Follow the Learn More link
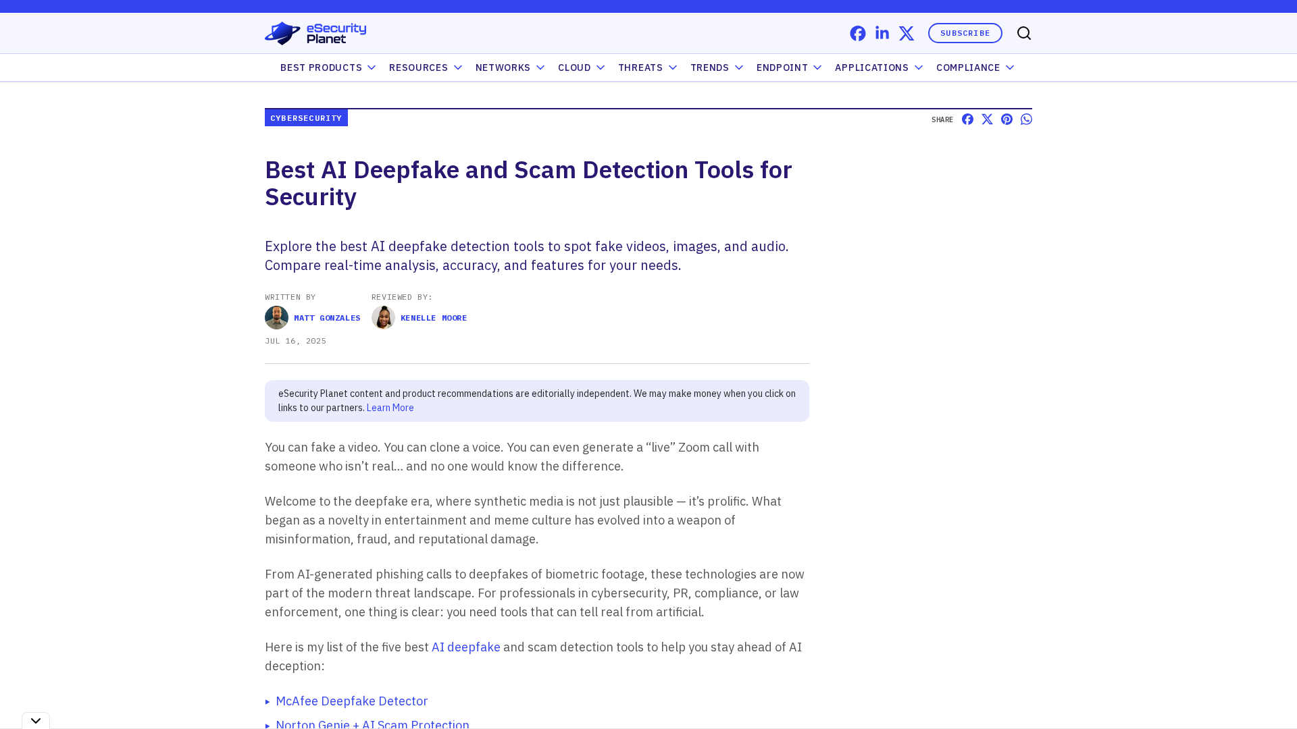The height and width of the screenshot is (729, 1297). (390, 408)
